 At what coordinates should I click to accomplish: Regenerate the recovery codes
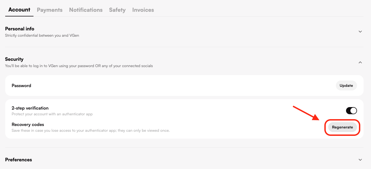tap(342, 127)
